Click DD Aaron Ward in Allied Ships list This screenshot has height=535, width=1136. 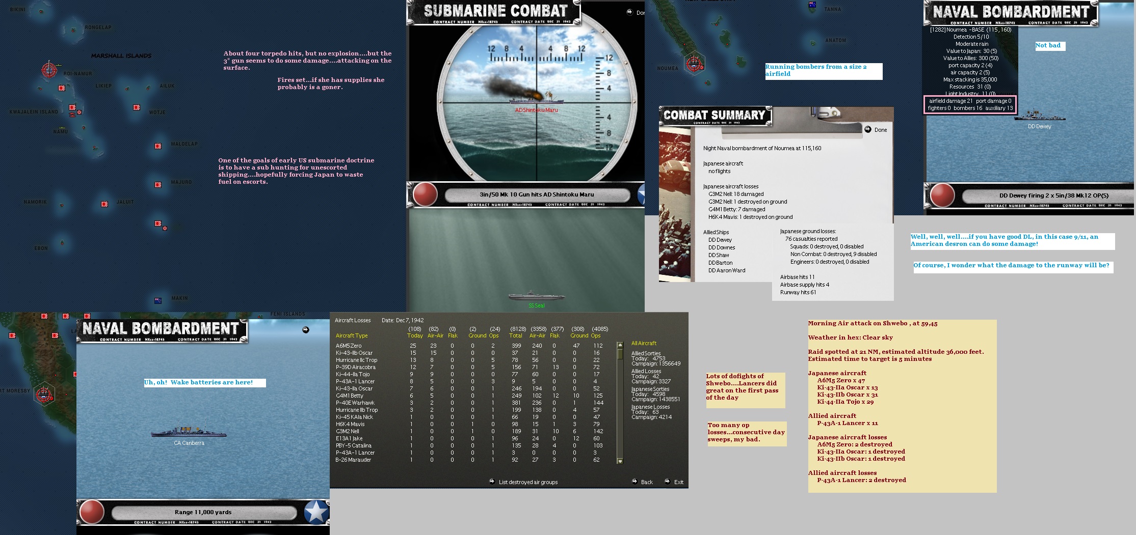(x=727, y=270)
